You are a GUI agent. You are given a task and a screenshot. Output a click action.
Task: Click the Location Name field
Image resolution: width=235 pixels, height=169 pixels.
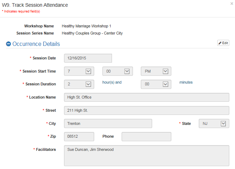coord(146,97)
